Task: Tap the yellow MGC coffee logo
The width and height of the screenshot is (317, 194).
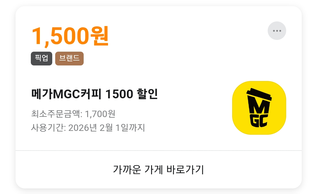Action: coord(259,108)
